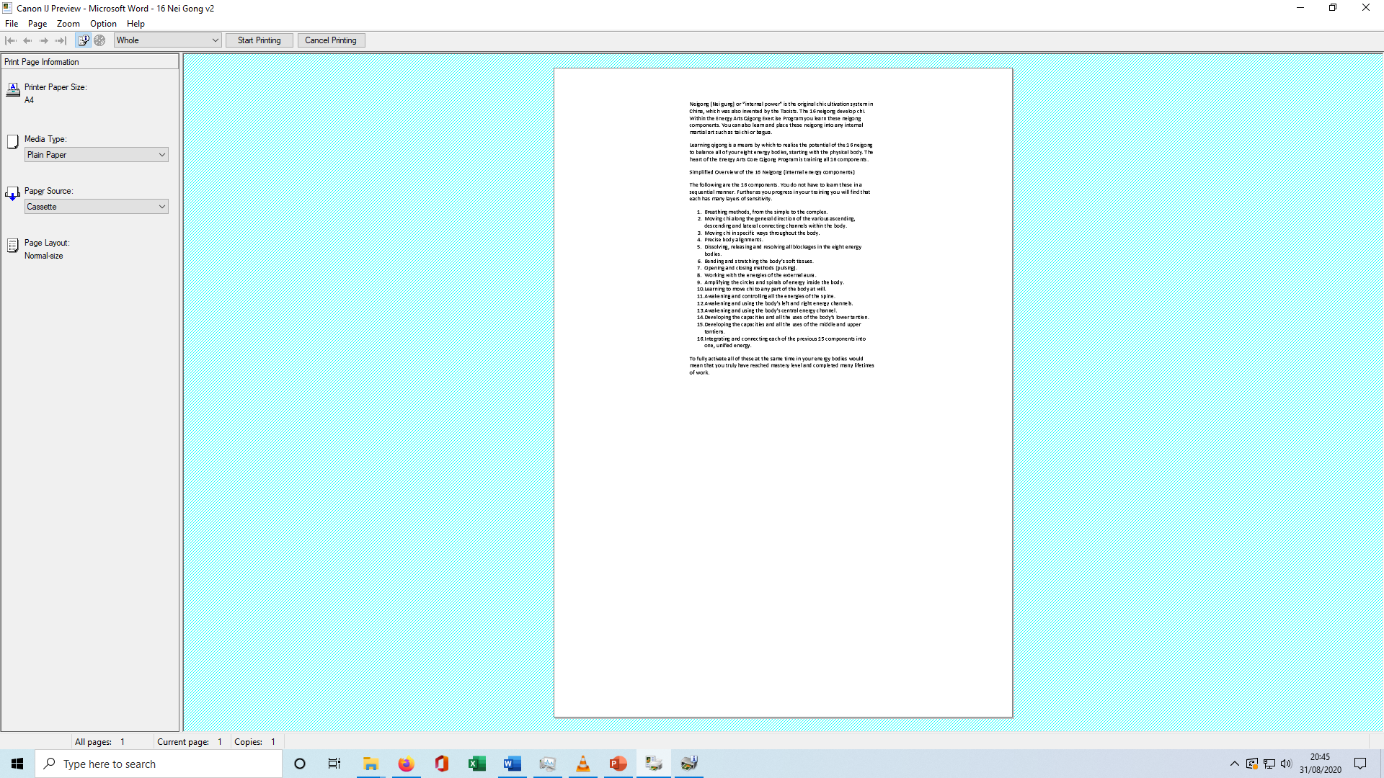Screen dimensions: 1384x778
Task: Click the page preview thumbnail
Action: (783, 393)
